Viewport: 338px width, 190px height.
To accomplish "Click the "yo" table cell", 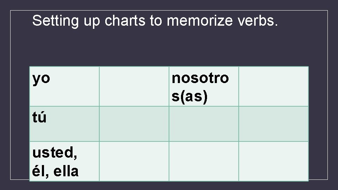I will click(x=64, y=86).
